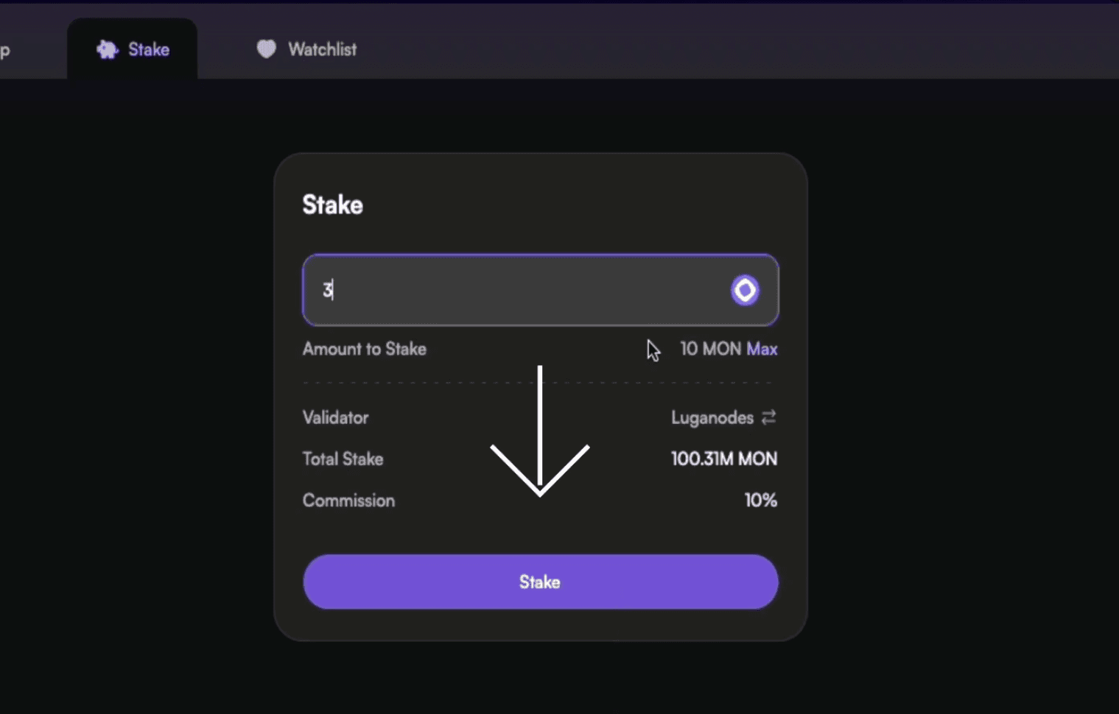
Task: Open the Watchlist tab label
Action: [x=322, y=49]
